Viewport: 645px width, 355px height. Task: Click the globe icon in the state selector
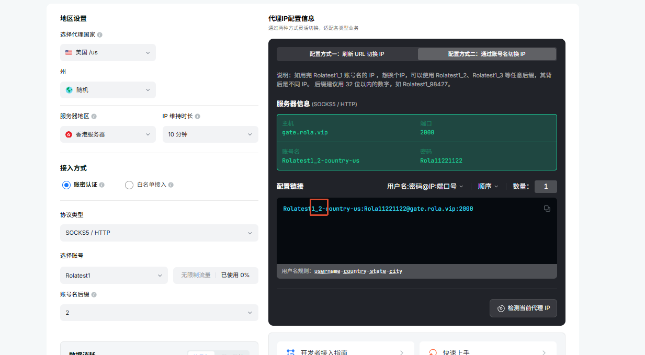point(69,90)
